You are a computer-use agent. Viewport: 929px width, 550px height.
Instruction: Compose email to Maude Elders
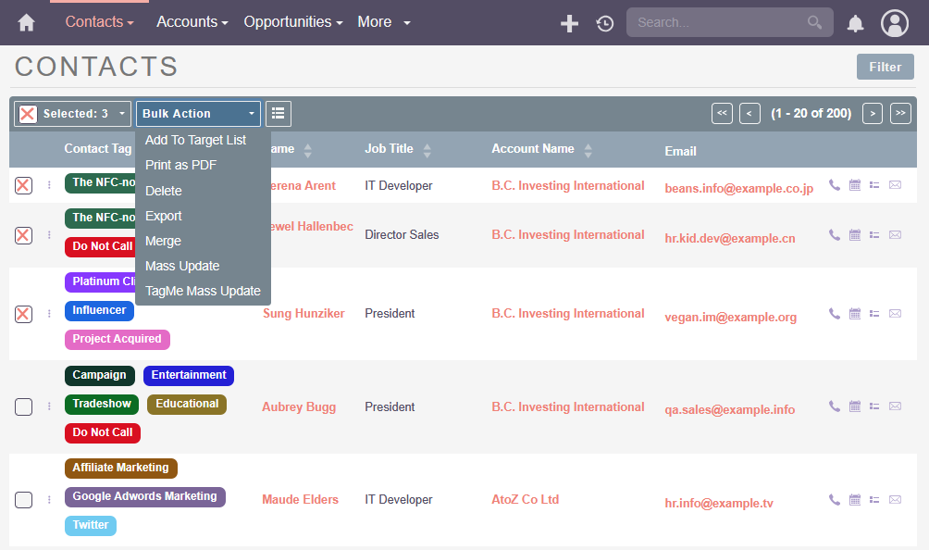(x=896, y=500)
